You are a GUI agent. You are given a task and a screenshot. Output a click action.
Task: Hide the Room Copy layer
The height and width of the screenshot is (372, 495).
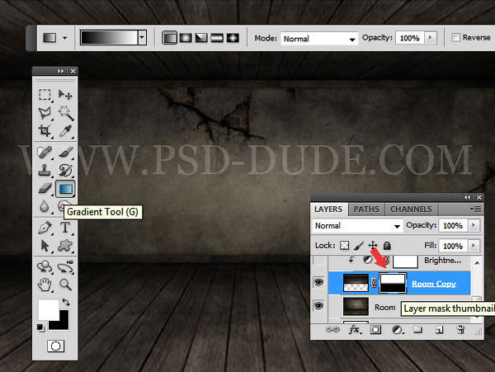click(x=319, y=283)
